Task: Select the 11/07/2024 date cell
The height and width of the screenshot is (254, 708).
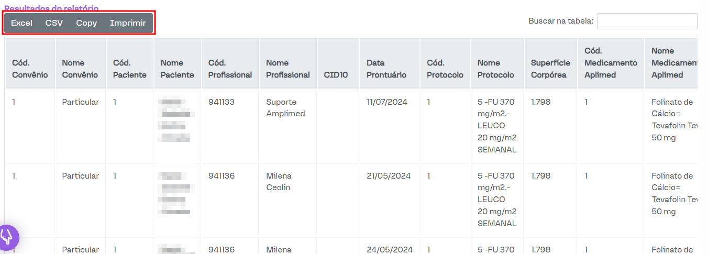Action: pos(386,102)
